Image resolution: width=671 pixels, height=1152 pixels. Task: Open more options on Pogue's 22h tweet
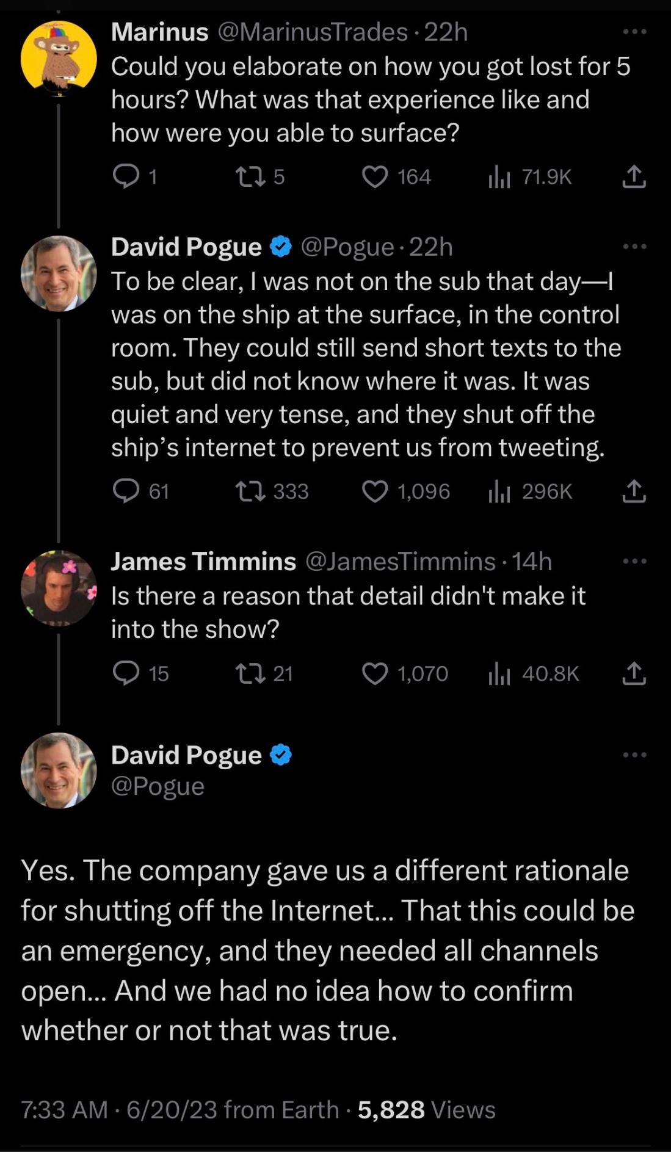pyautogui.click(x=634, y=247)
